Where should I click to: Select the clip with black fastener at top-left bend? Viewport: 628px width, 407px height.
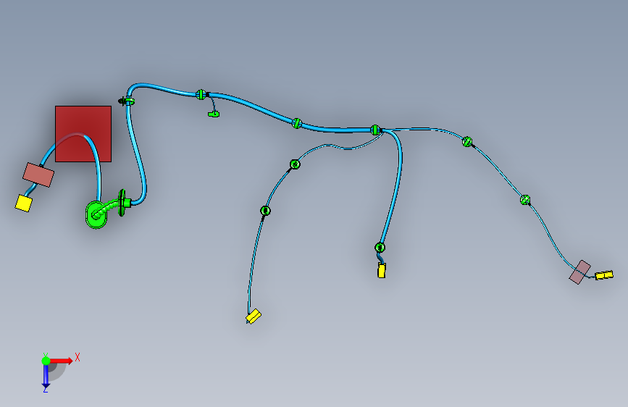tap(126, 101)
